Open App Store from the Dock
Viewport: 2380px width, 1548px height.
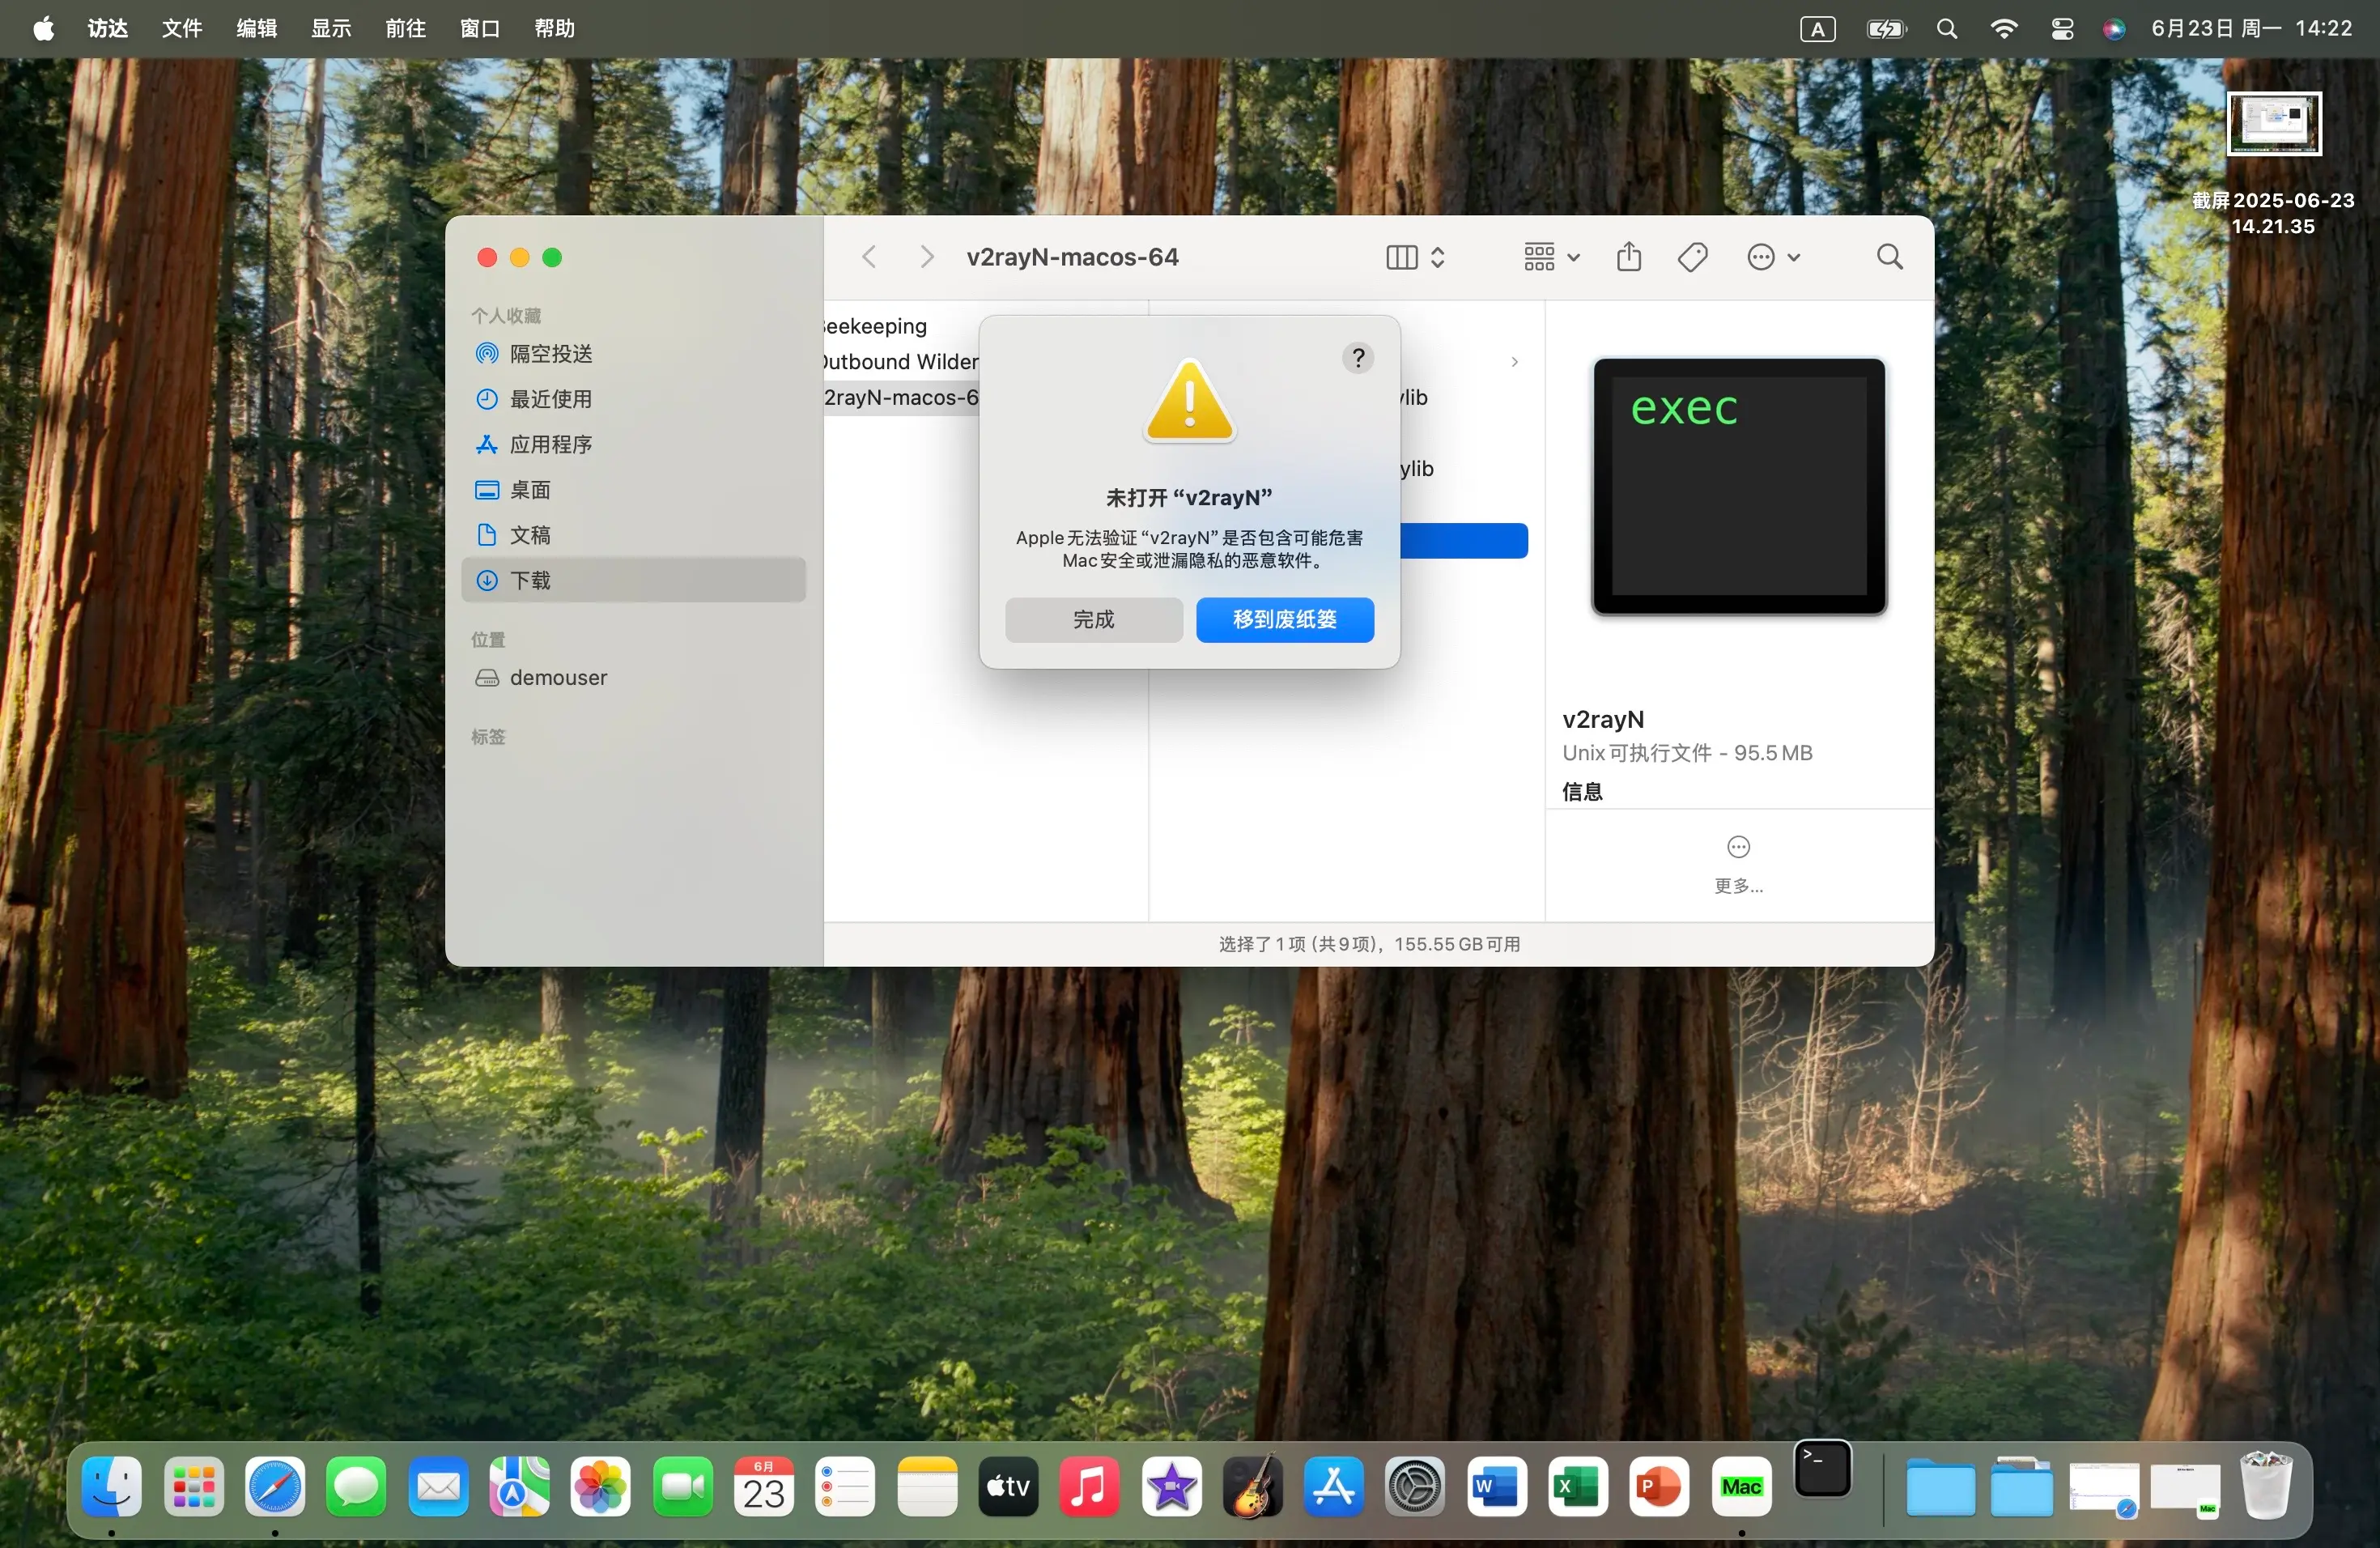(x=1334, y=1486)
